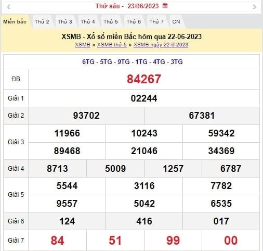
Task: Click the number 5544
Action: [67, 186]
